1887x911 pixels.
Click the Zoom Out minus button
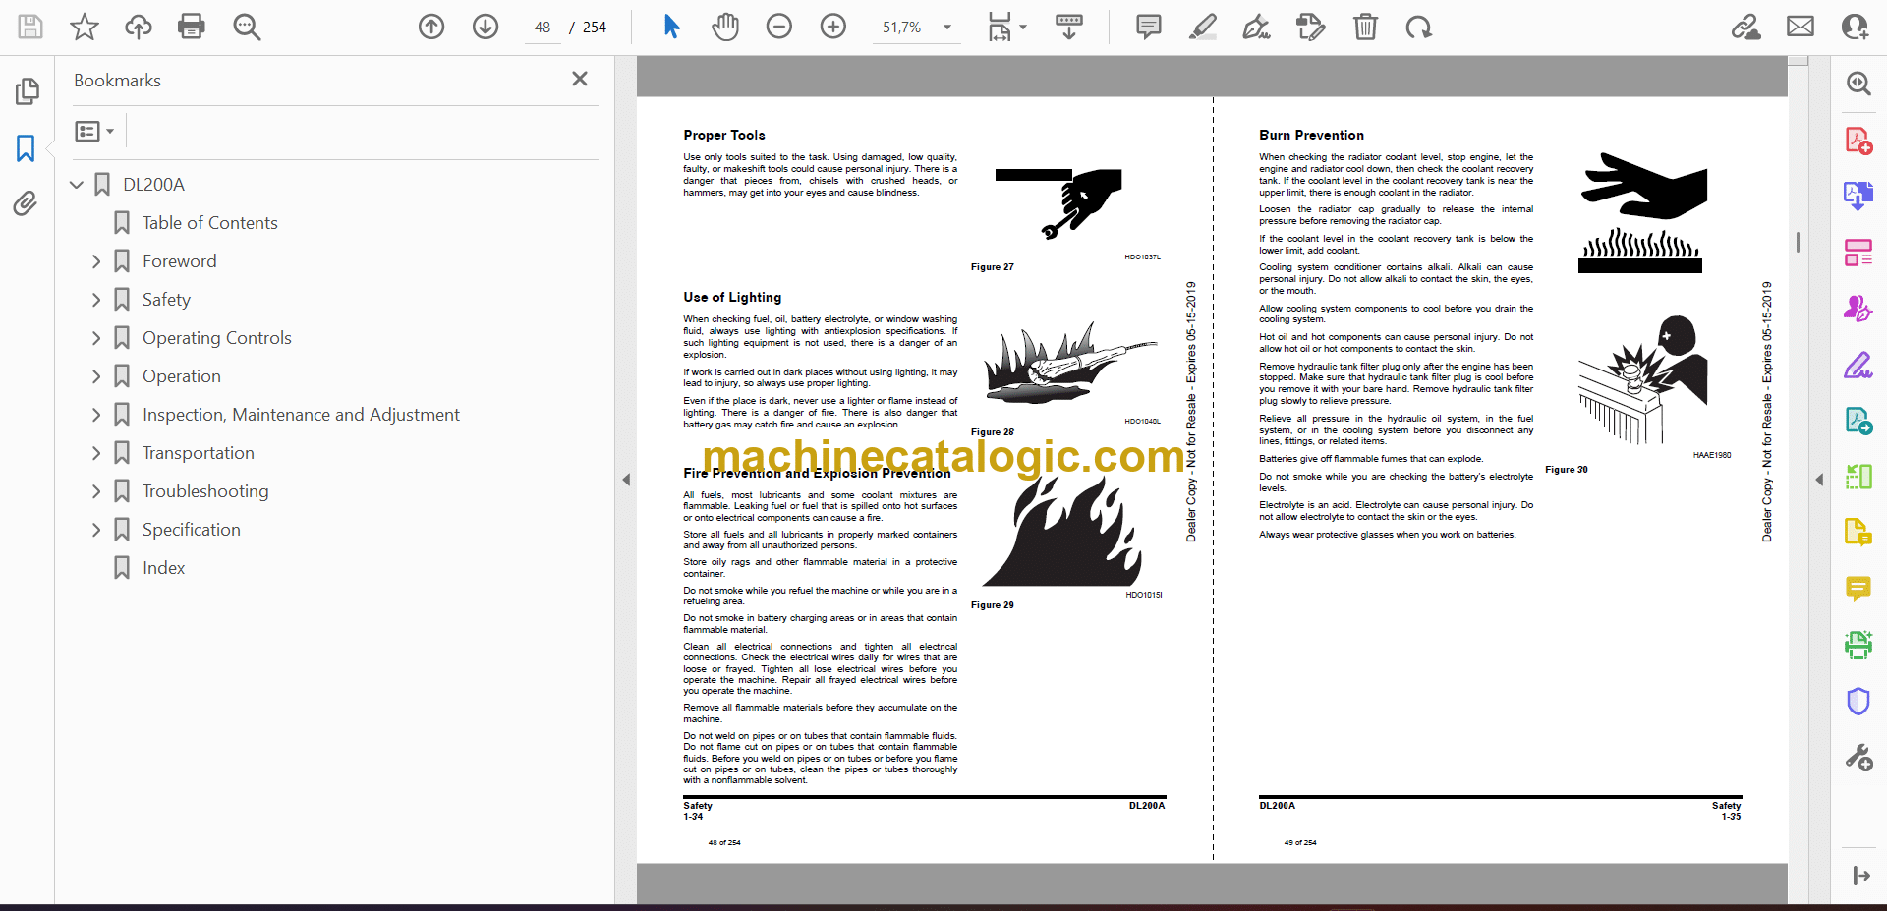(x=779, y=27)
